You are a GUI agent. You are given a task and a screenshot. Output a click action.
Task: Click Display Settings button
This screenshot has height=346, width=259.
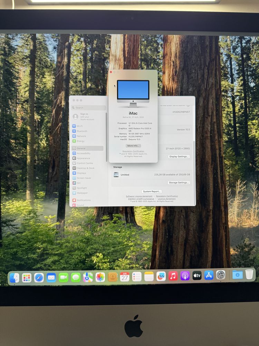pos(179,157)
